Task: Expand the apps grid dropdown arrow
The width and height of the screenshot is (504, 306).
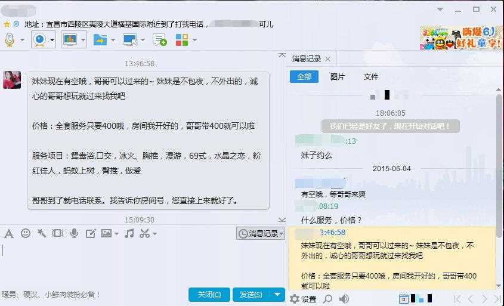Action: point(194,40)
